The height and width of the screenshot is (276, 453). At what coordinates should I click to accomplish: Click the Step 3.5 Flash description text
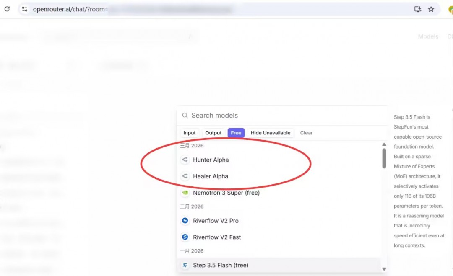[419, 181]
